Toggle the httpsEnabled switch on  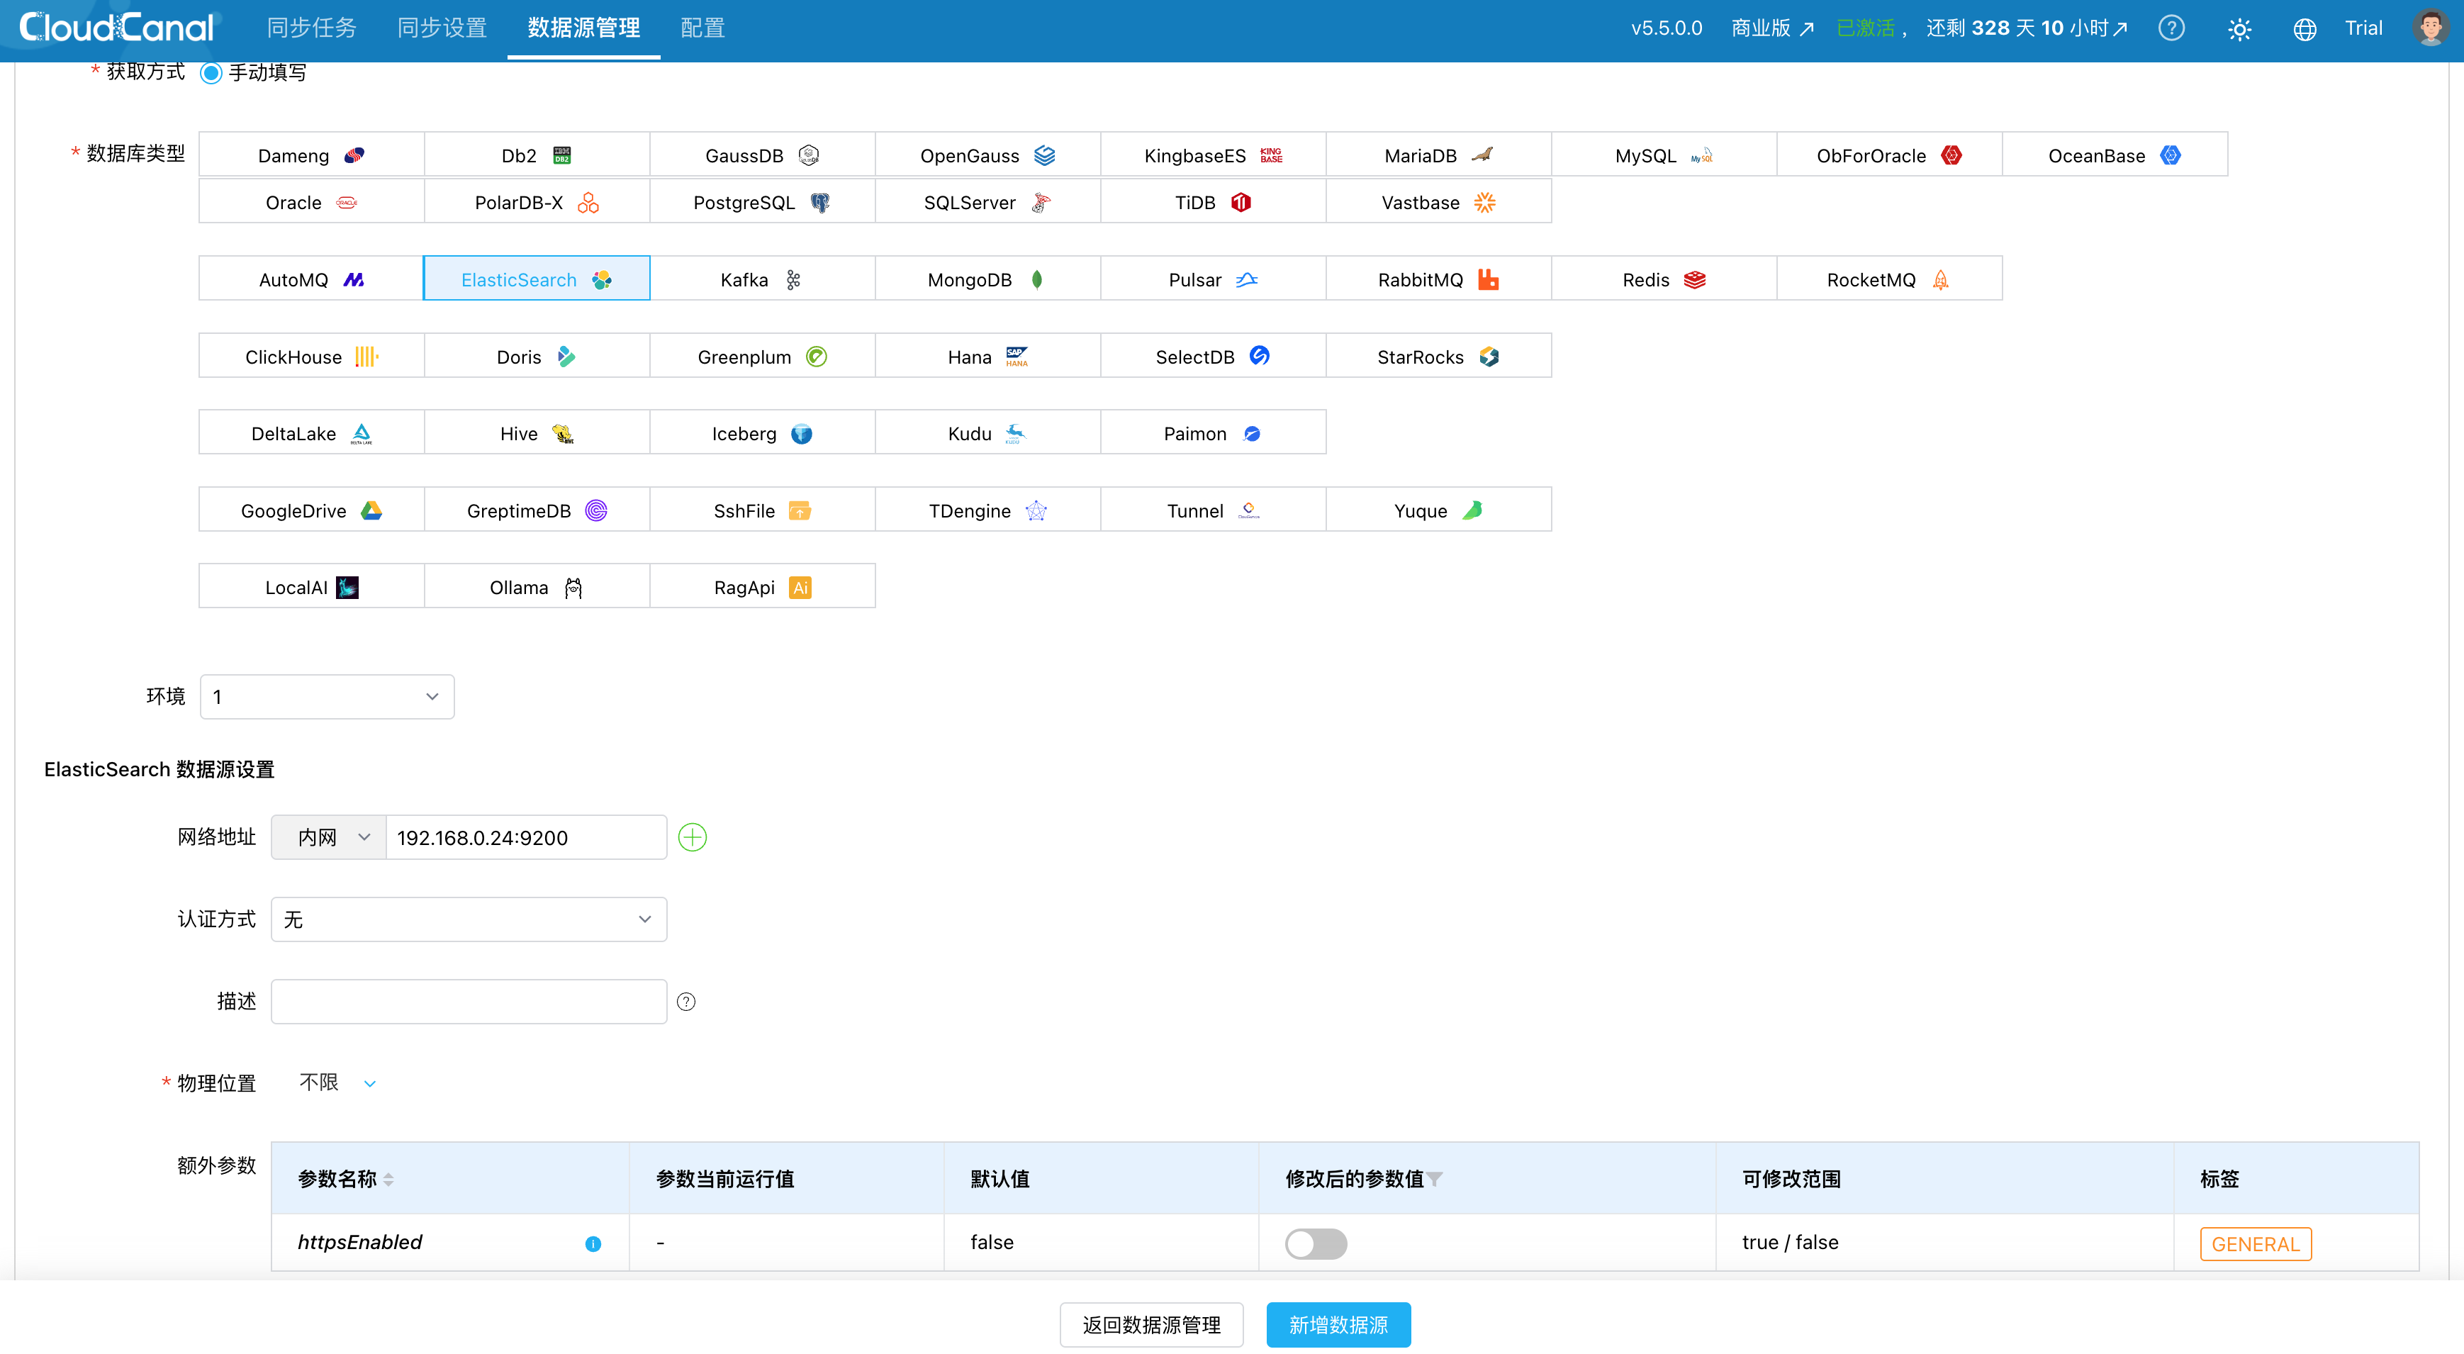pos(1315,1243)
